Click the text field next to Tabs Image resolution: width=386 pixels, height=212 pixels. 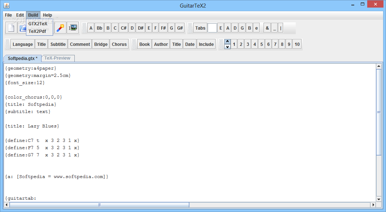point(212,28)
